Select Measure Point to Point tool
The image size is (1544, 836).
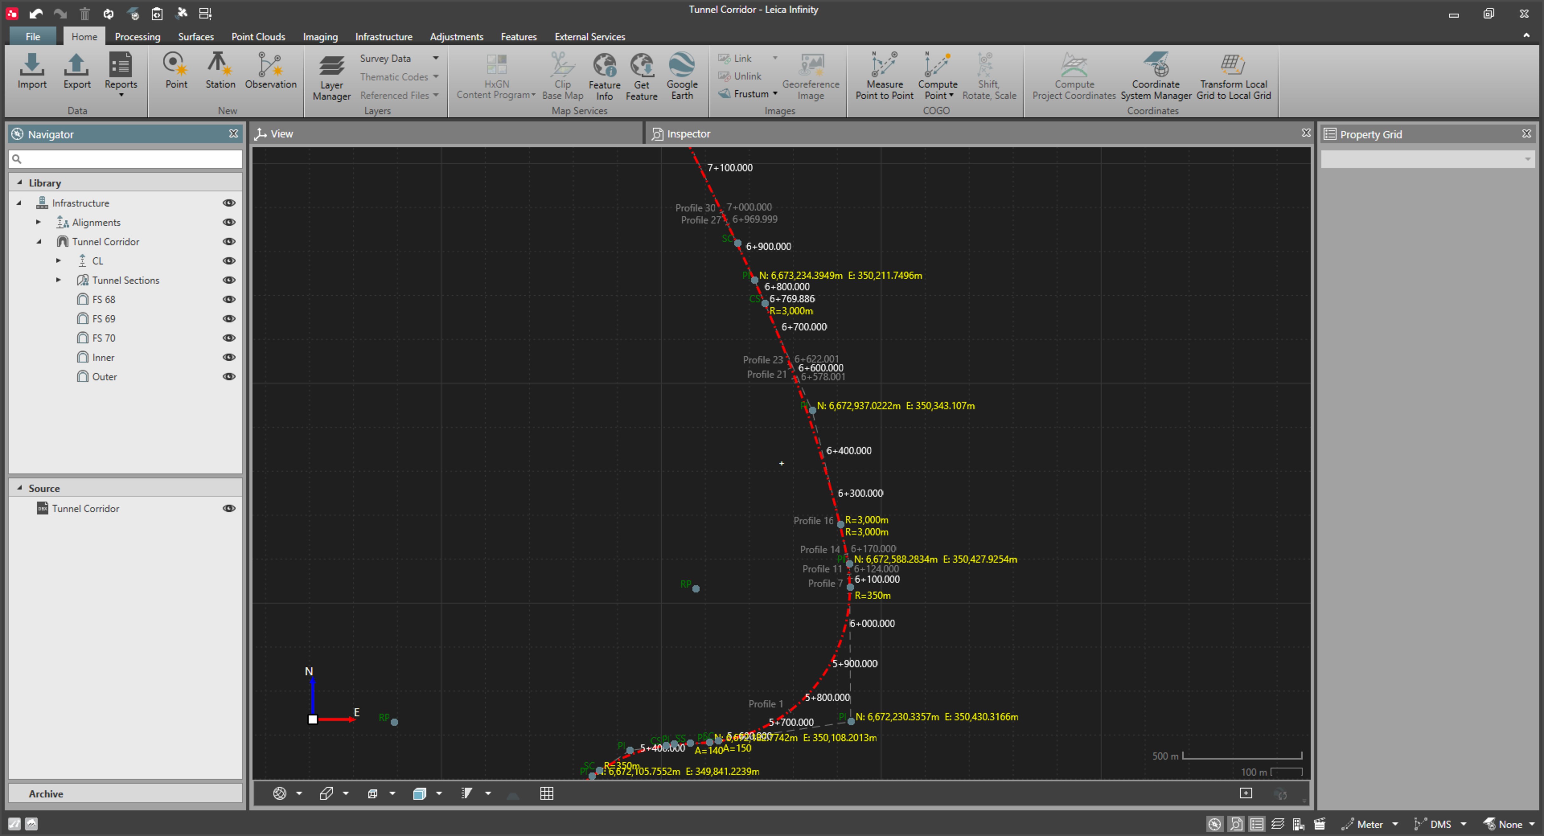click(884, 76)
